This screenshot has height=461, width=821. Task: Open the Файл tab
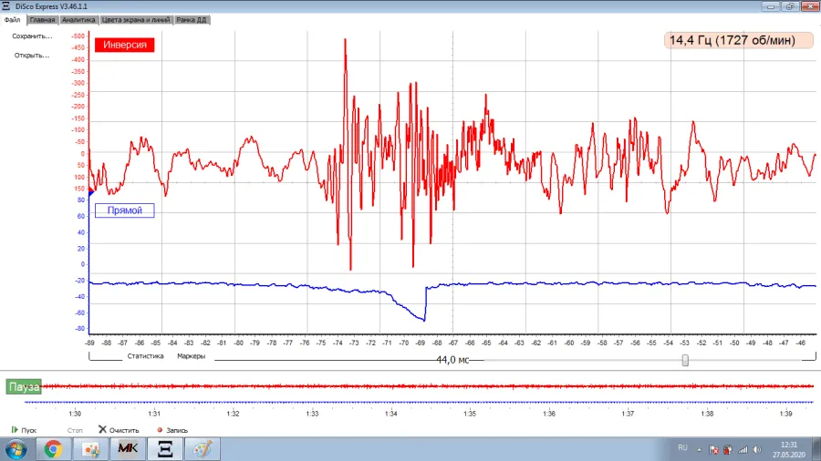click(x=12, y=20)
